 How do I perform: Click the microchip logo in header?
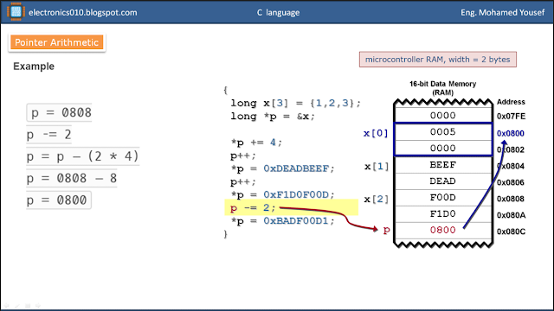coord(16,11)
